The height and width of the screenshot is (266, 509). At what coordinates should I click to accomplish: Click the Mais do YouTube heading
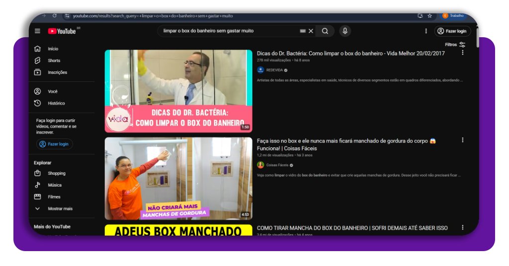[x=52, y=226]
